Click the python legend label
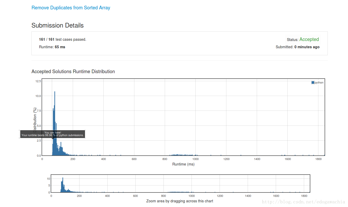The width and height of the screenshot is (348, 207). click(319, 82)
